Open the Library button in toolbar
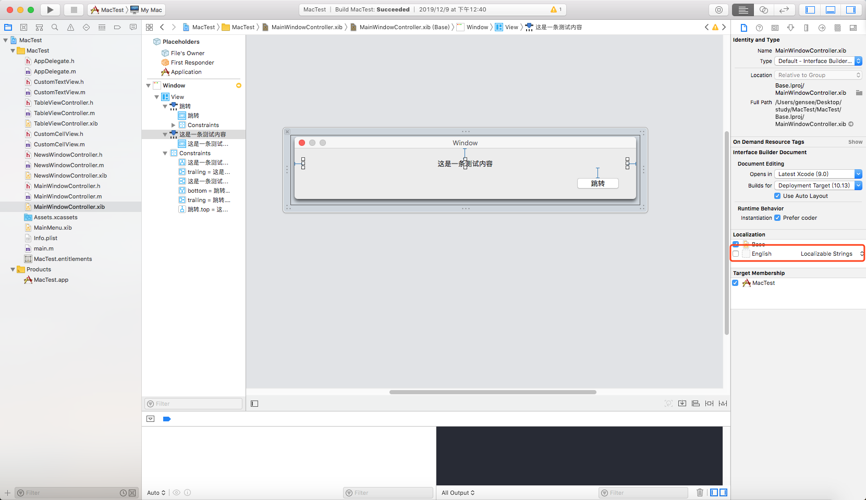The width and height of the screenshot is (866, 500). pyautogui.click(x=719, y=10)
